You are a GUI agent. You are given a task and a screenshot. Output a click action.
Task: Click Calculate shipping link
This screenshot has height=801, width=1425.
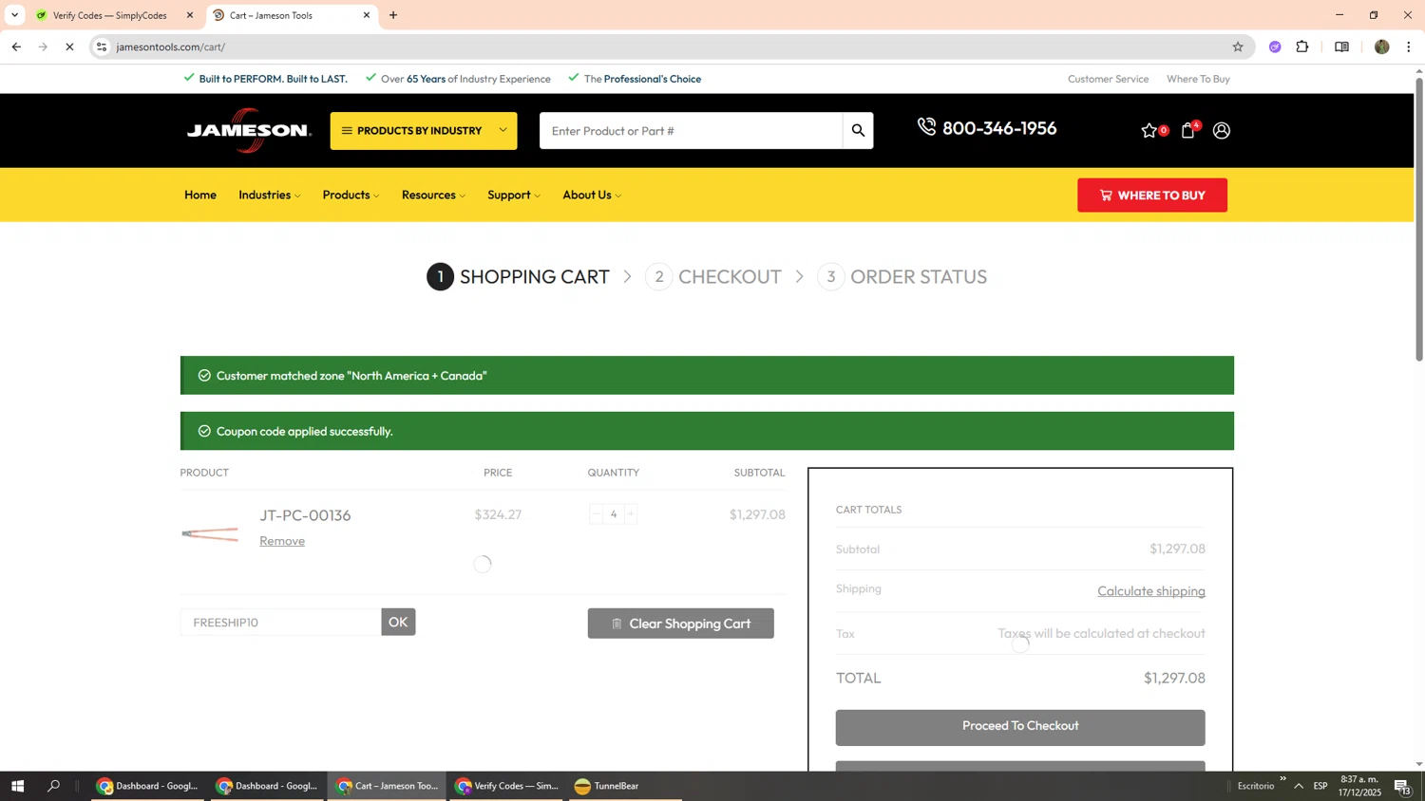coord(1151,591)
